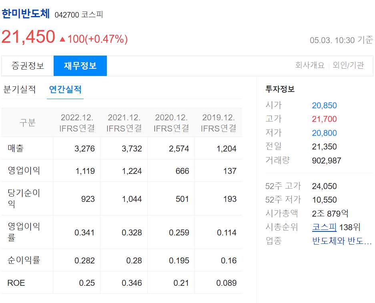Click 영업이익 value 1,224
This screenshot has height=303, width=375.
click(x=132, y=171)
